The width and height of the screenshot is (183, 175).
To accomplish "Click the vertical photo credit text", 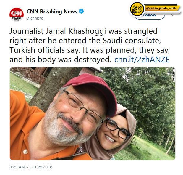I will [174, 74].
